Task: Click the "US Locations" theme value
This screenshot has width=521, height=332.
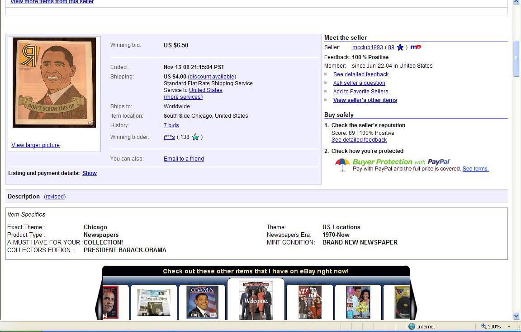Action: pyautogui.click(x=341, y=227)
